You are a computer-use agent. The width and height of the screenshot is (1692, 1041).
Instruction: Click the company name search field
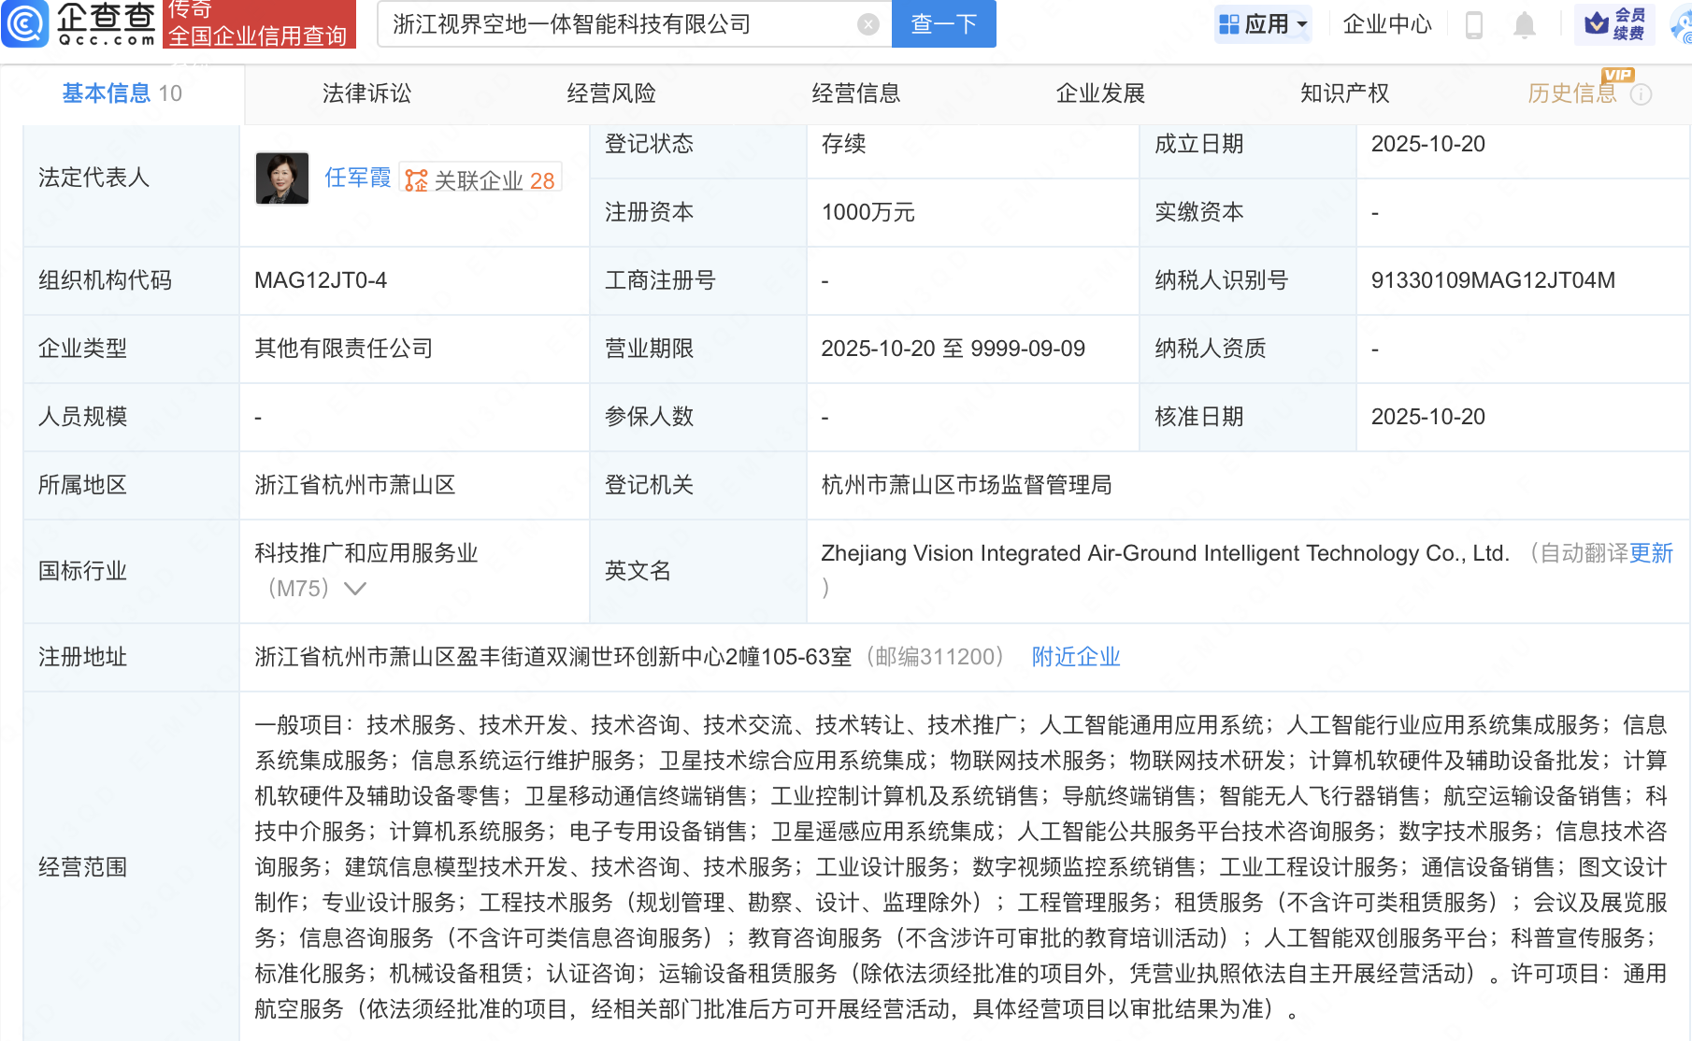point(617,24)
